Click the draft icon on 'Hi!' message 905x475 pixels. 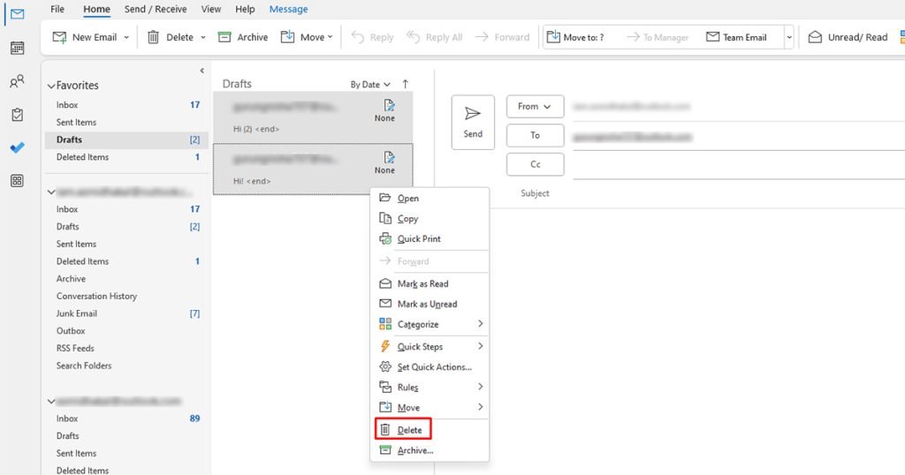(390, 157)
